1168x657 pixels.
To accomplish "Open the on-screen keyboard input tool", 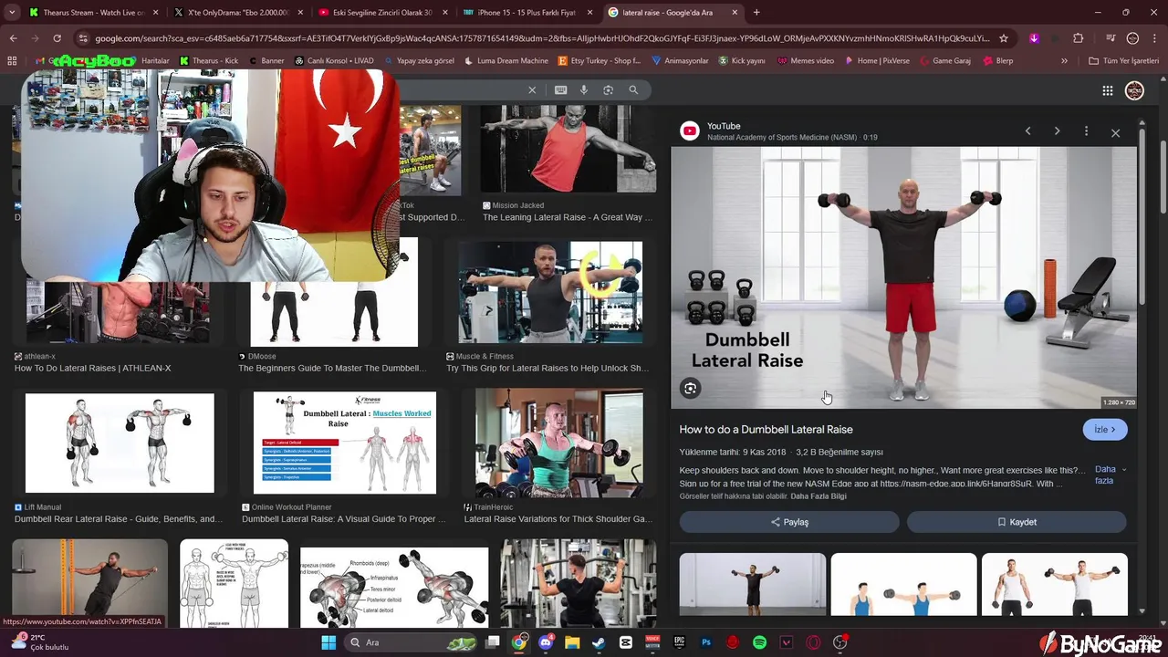I will 560,89.
